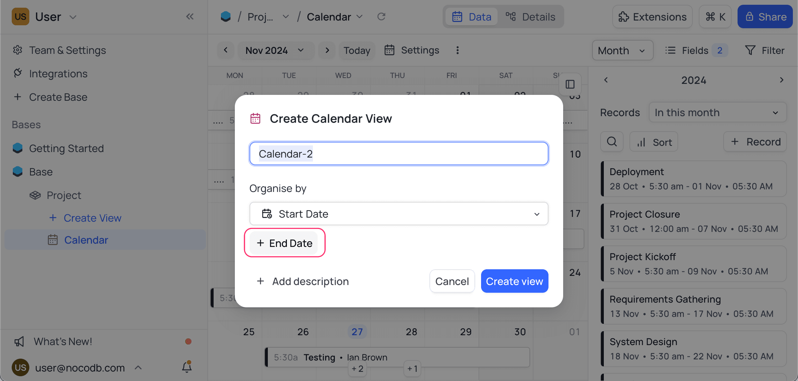Open the Organise by Start Date dropdown
The image size is (798, 381).
click(399, 214)
